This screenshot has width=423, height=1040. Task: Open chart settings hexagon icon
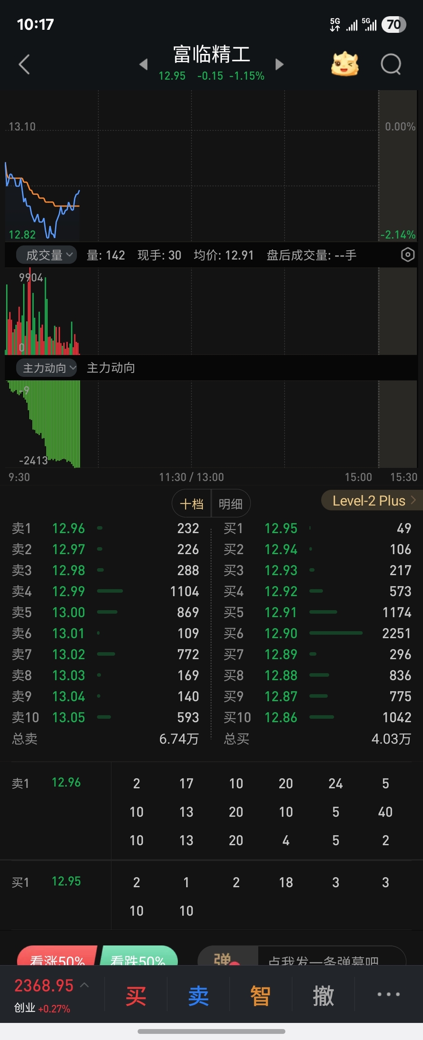tap(407, 255)
